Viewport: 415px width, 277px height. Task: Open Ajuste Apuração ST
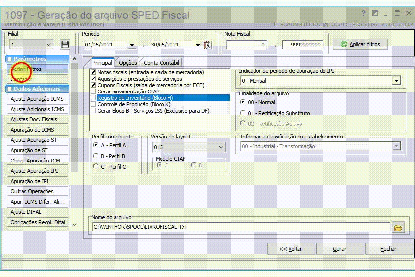[37, 140]
